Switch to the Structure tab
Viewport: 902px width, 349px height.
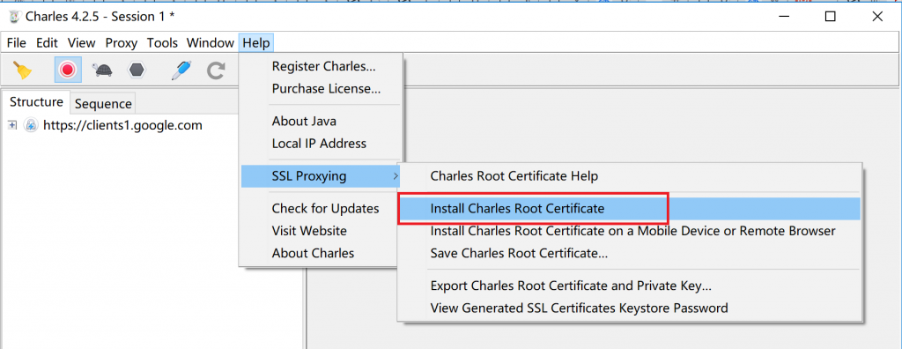[36, 102]
